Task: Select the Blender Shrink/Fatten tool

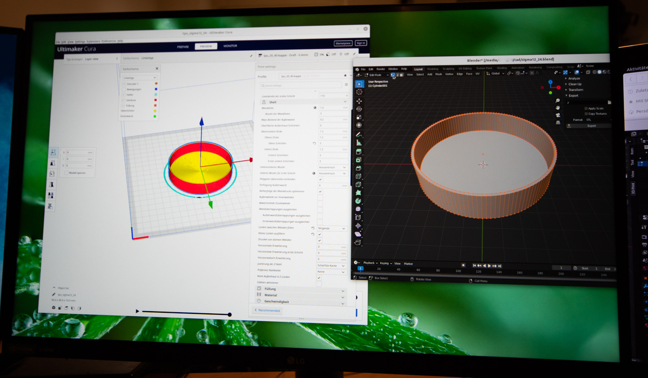Action: [x=358, y=225]
